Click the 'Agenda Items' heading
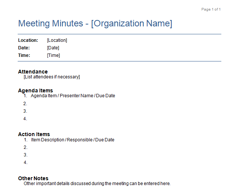Viewport: 239px width, 193px height. [x=35, y=90]
